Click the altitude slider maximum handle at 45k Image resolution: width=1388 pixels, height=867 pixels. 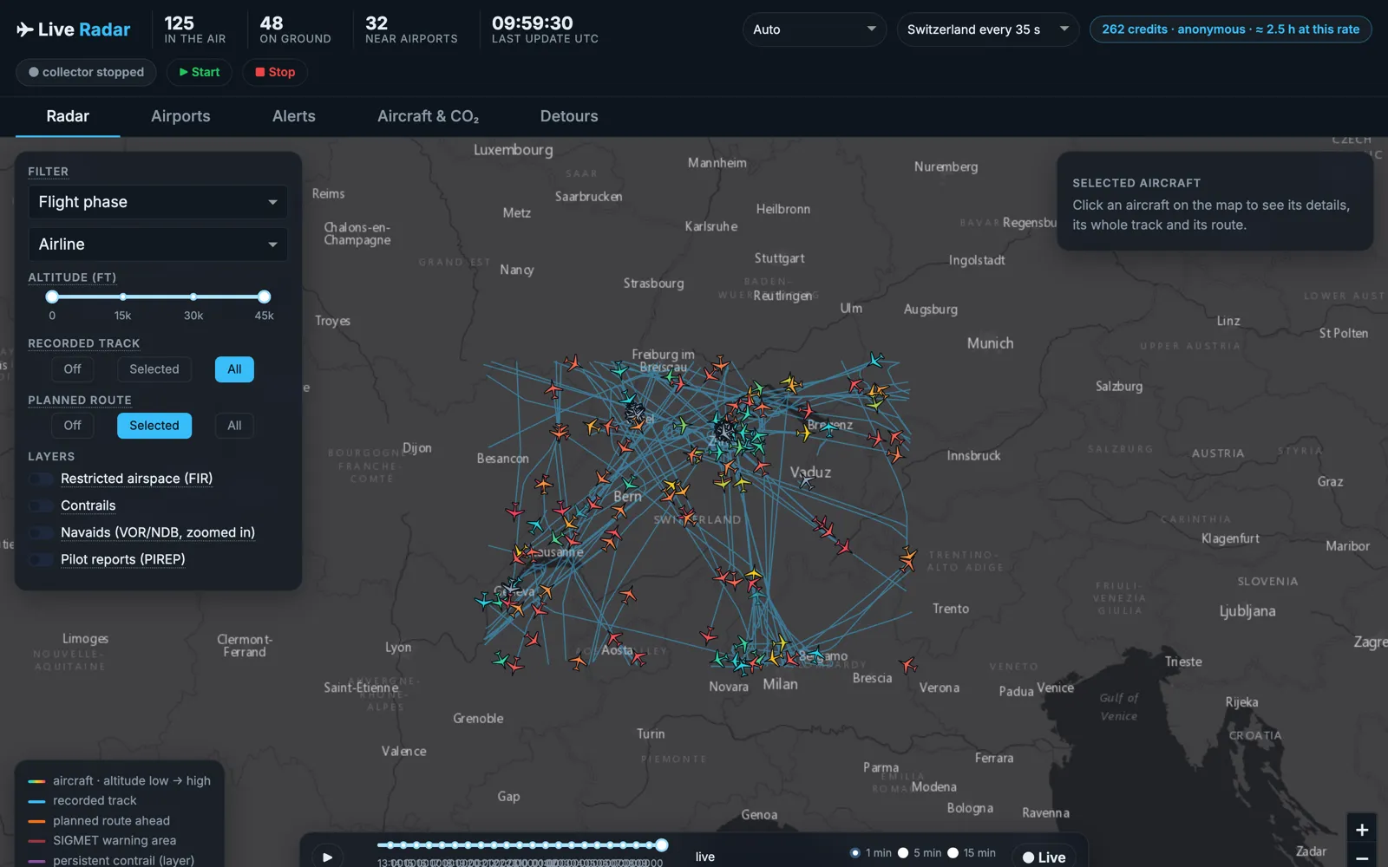click(x=265, y=297)
